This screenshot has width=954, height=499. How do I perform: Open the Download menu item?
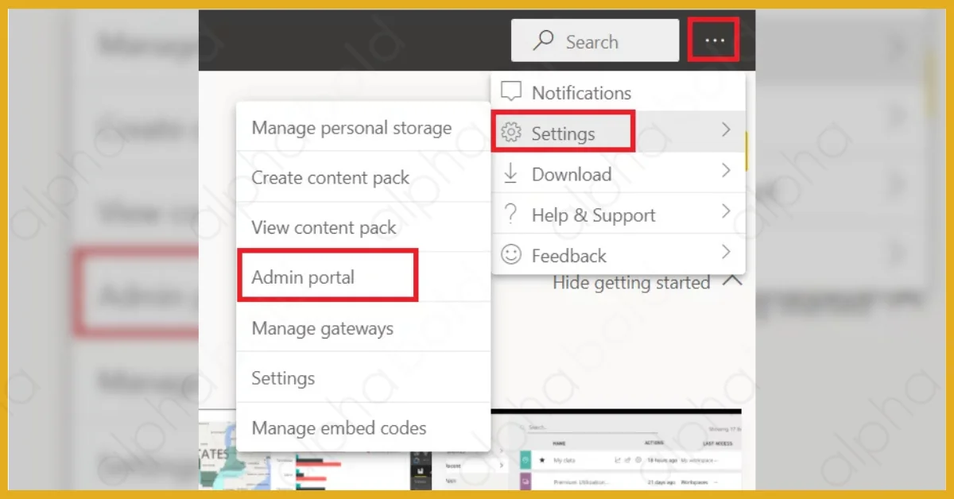coord(619,173)
